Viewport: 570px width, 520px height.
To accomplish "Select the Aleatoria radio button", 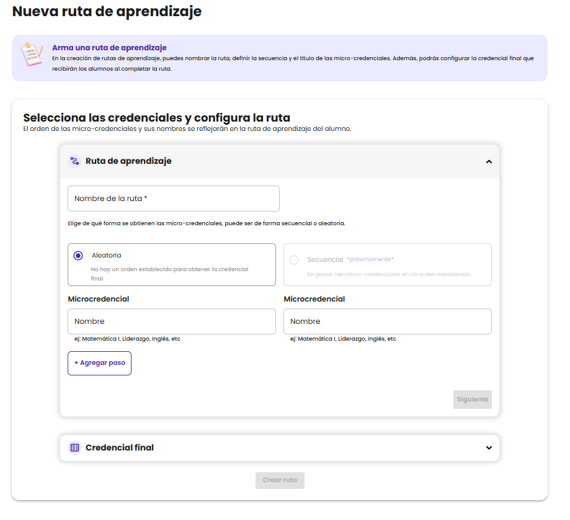I will coord(78,256).
